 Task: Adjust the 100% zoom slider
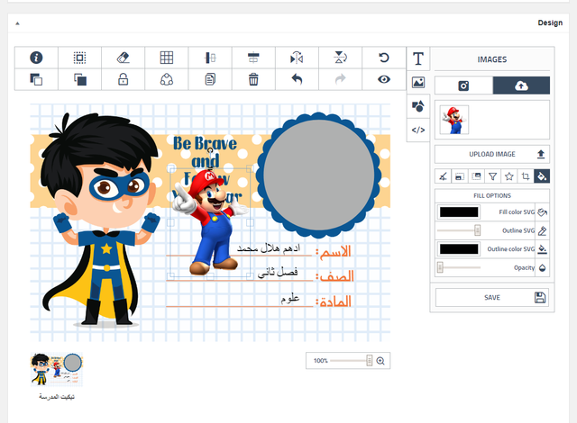point(369,361)
